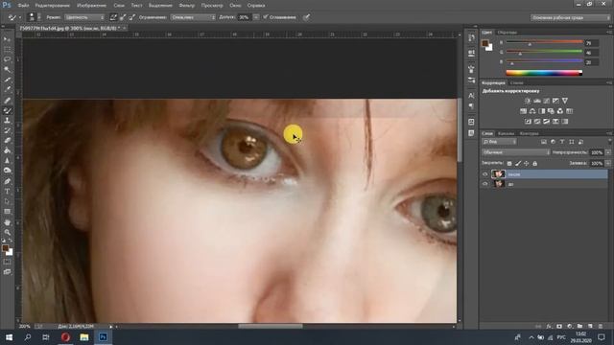The height and width of the screenshot is (345, 614).
Task: Select the Quick Selection tool
Action: click(x=7, y=70)
